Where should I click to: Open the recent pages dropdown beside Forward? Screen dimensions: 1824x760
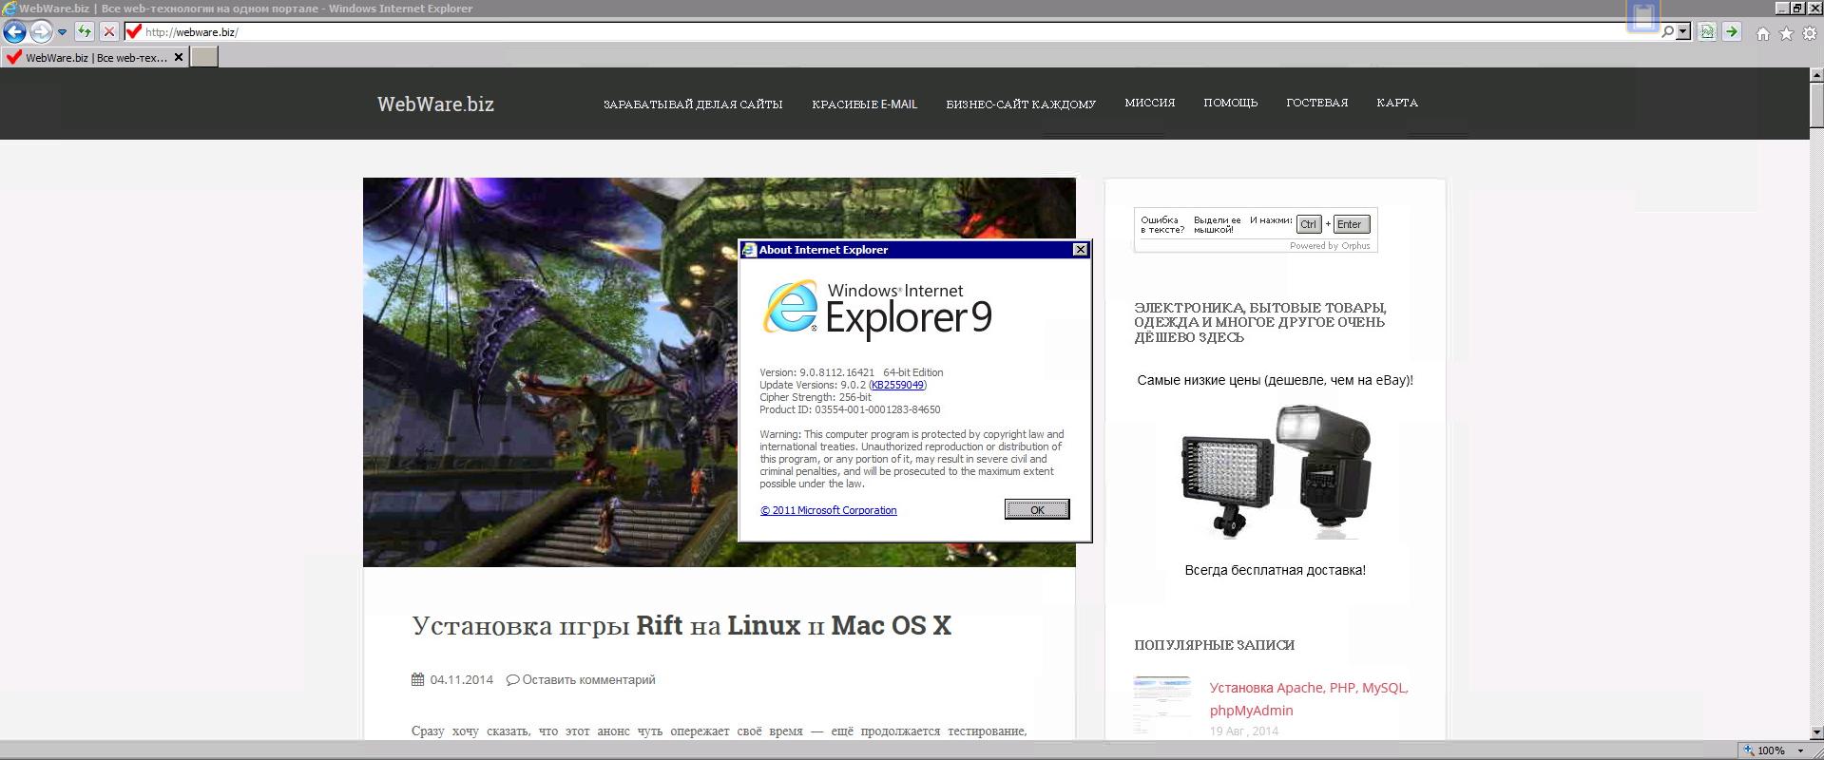tap(62, 32)
